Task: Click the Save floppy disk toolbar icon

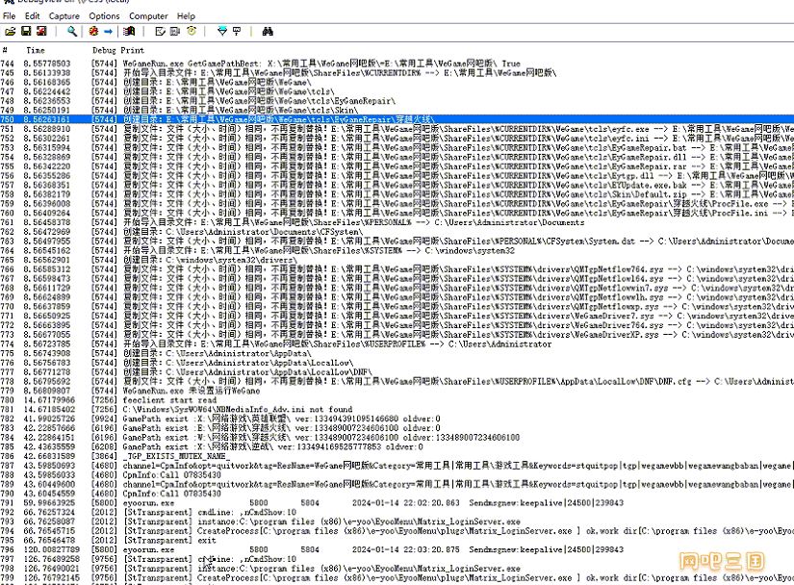Action: [x=26, y=32]
